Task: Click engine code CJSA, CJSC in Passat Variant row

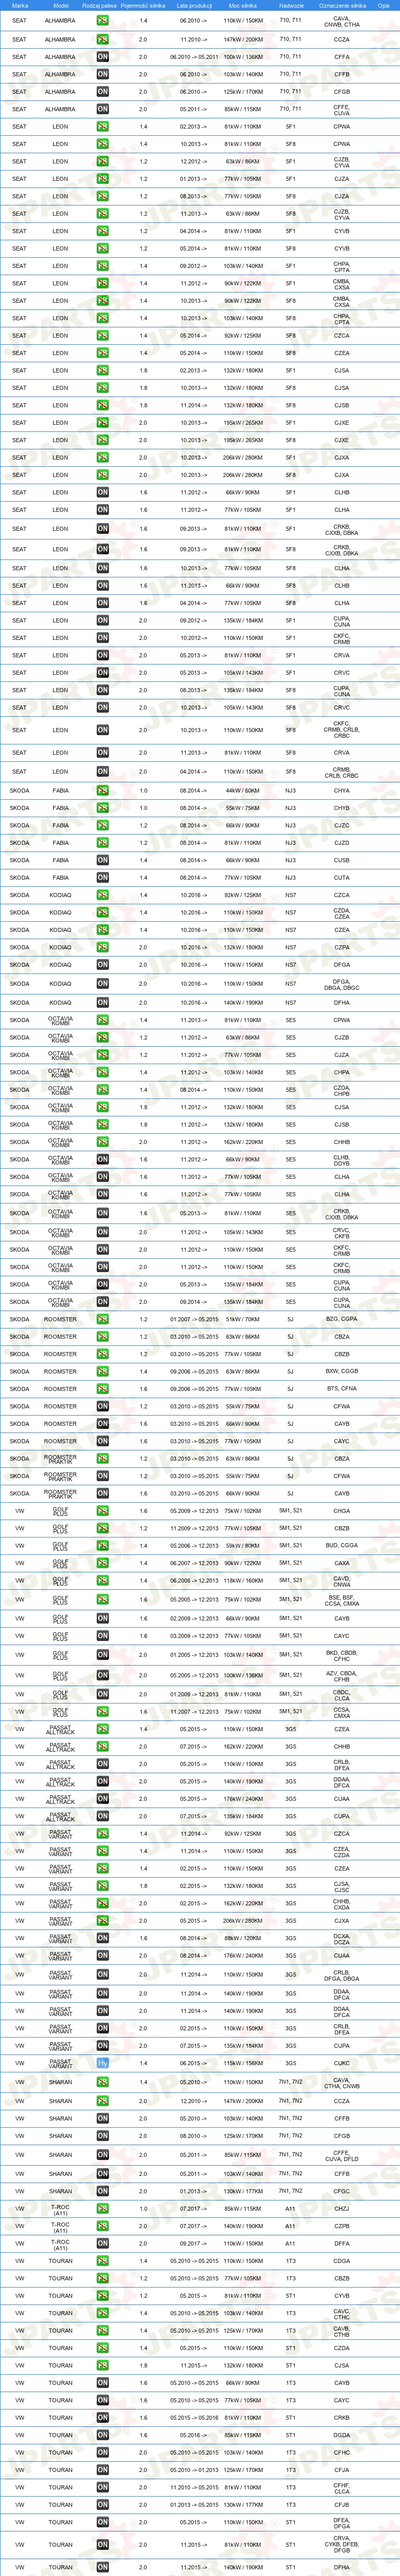Action: click(x=342, y=1886)
